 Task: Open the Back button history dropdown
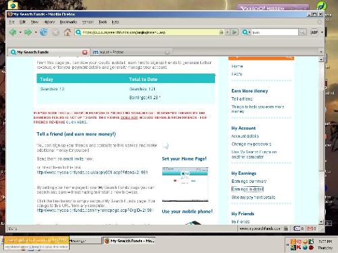20,32
